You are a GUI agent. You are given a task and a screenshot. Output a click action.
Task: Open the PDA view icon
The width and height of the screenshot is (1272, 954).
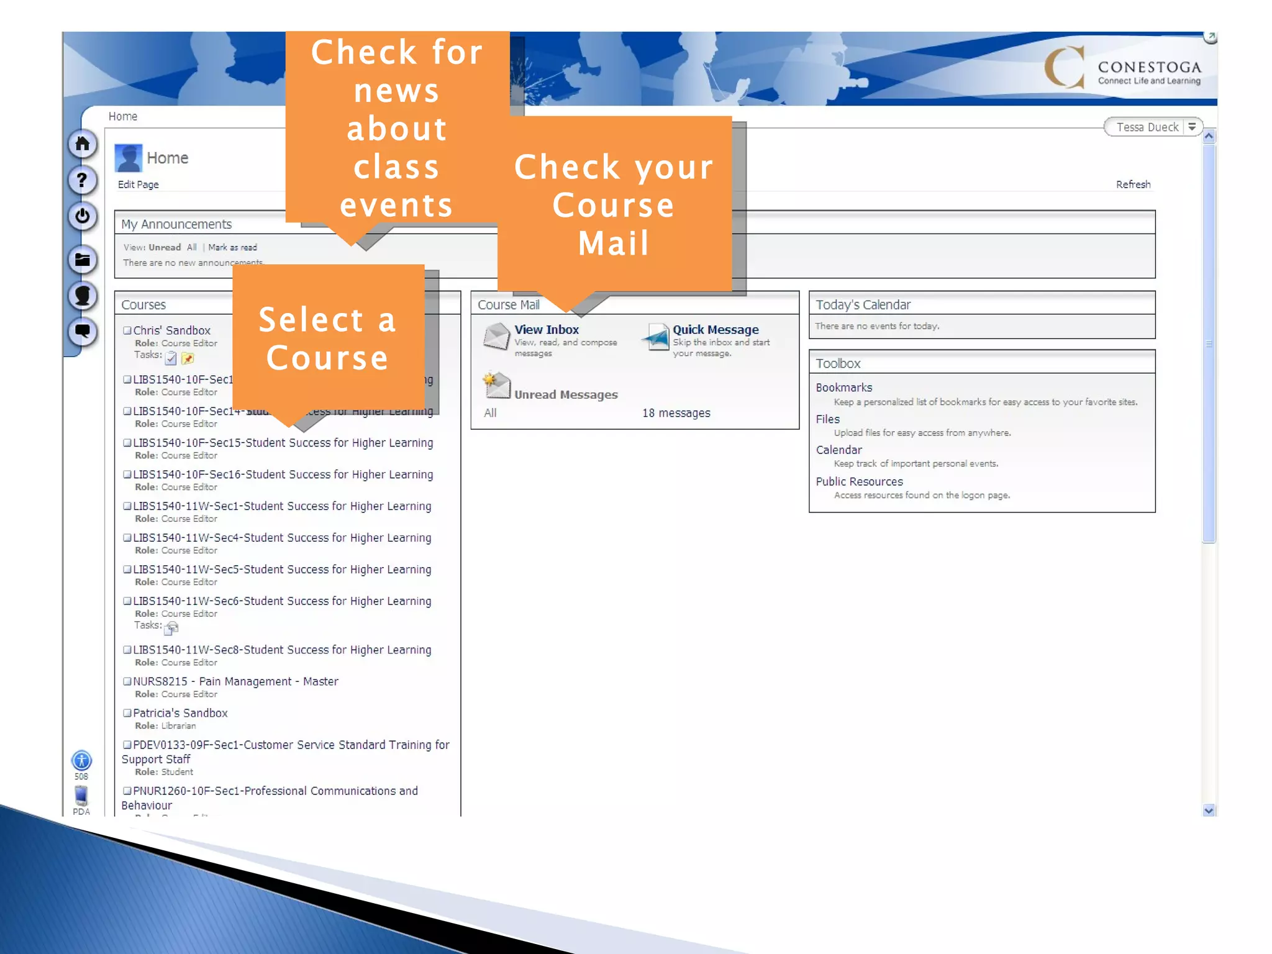coord(81,795)
